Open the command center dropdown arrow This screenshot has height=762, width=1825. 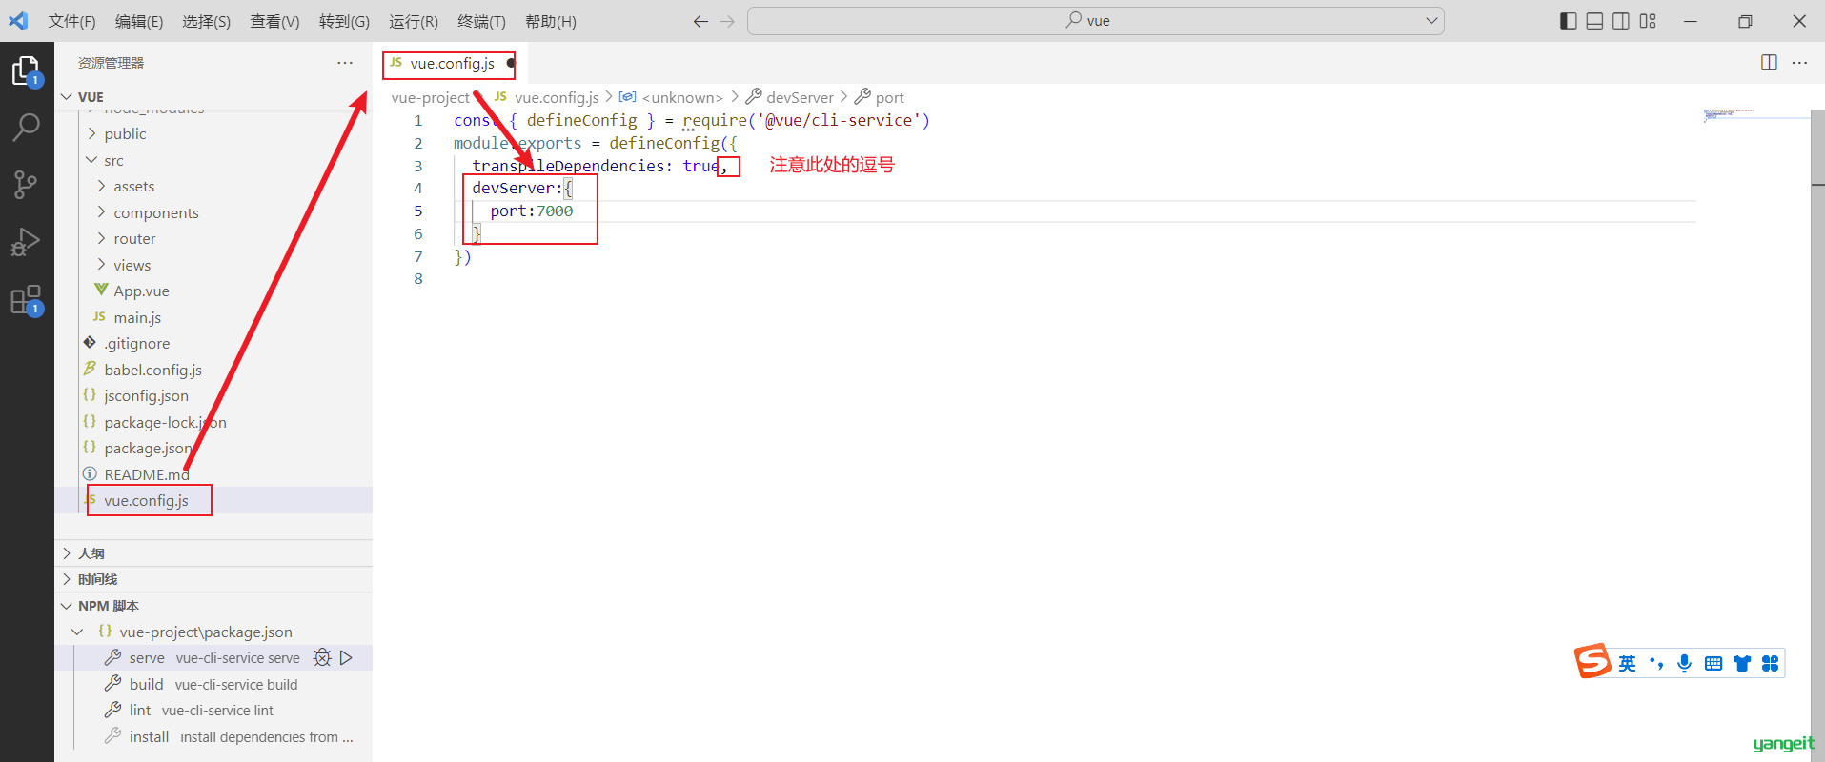coord(1430,21)
